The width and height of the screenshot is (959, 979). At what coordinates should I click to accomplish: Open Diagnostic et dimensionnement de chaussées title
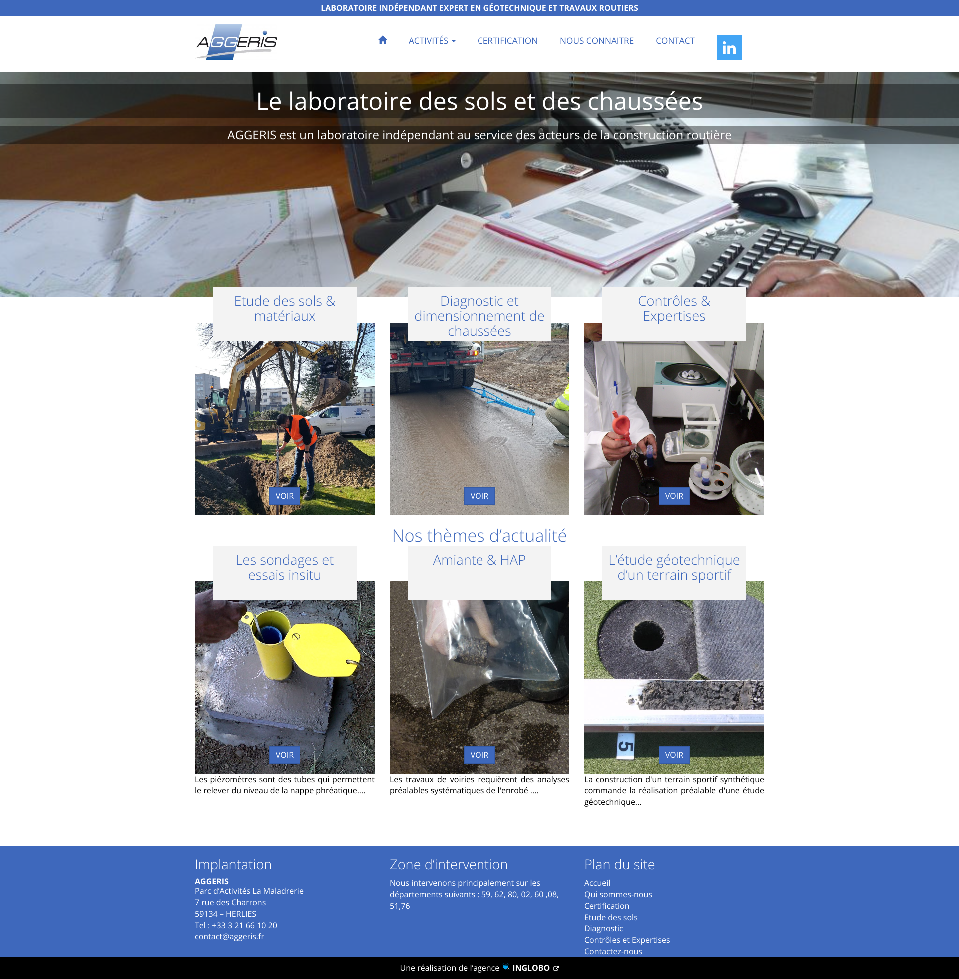(479, 316)
